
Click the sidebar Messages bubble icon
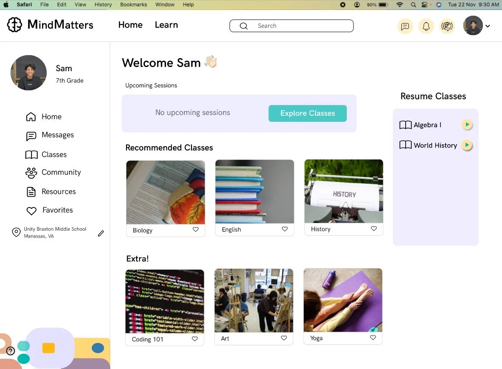pos(31,136)
